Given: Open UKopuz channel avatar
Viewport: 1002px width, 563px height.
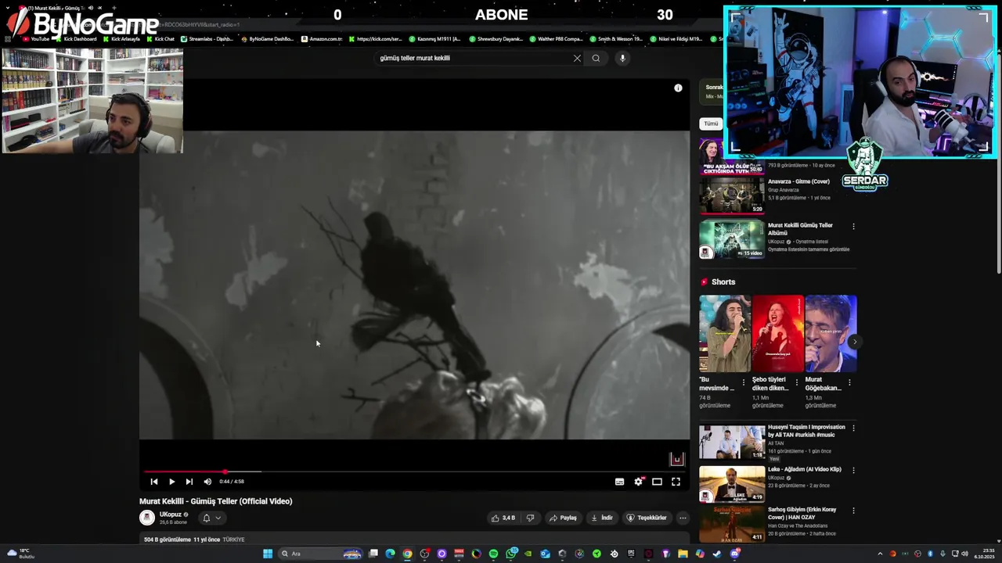Looking at the screenshot, I should point(147,518).
